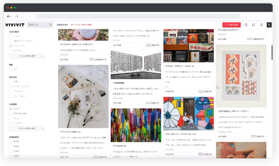Uncheck the グラフィック checkbox
Image resolution: width=279 pixels, height=166 pixels.
tap(11, 46)
